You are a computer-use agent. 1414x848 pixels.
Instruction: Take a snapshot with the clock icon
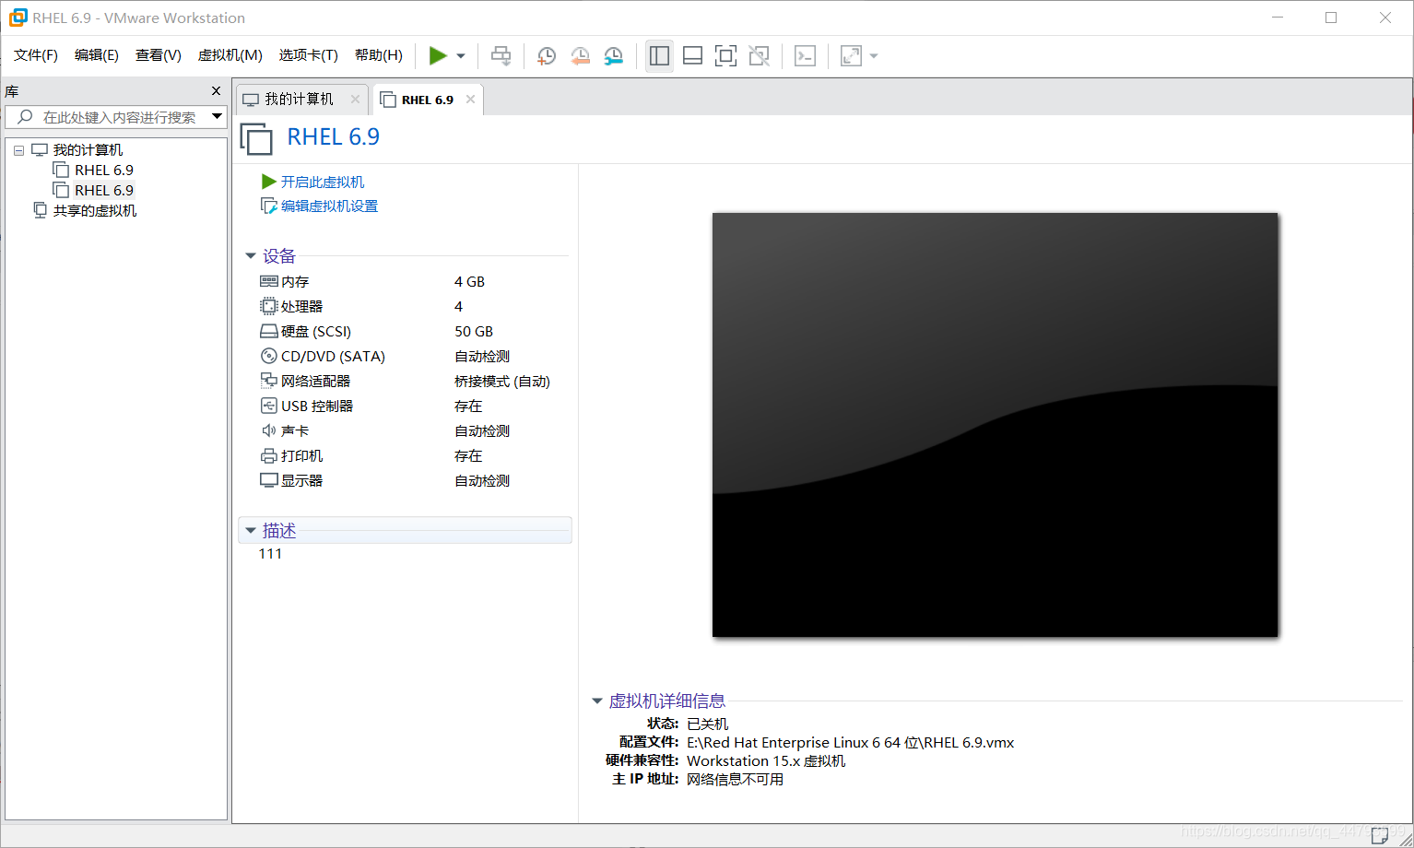547,56
